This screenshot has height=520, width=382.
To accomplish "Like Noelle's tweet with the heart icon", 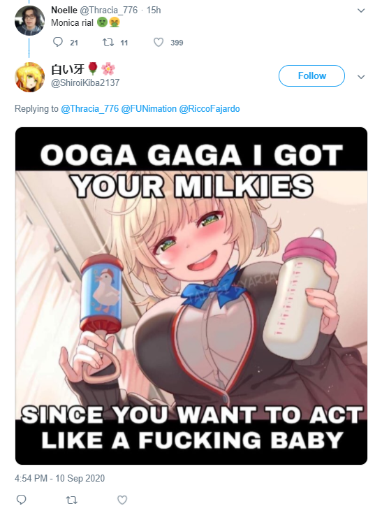I will coord(159,43).
